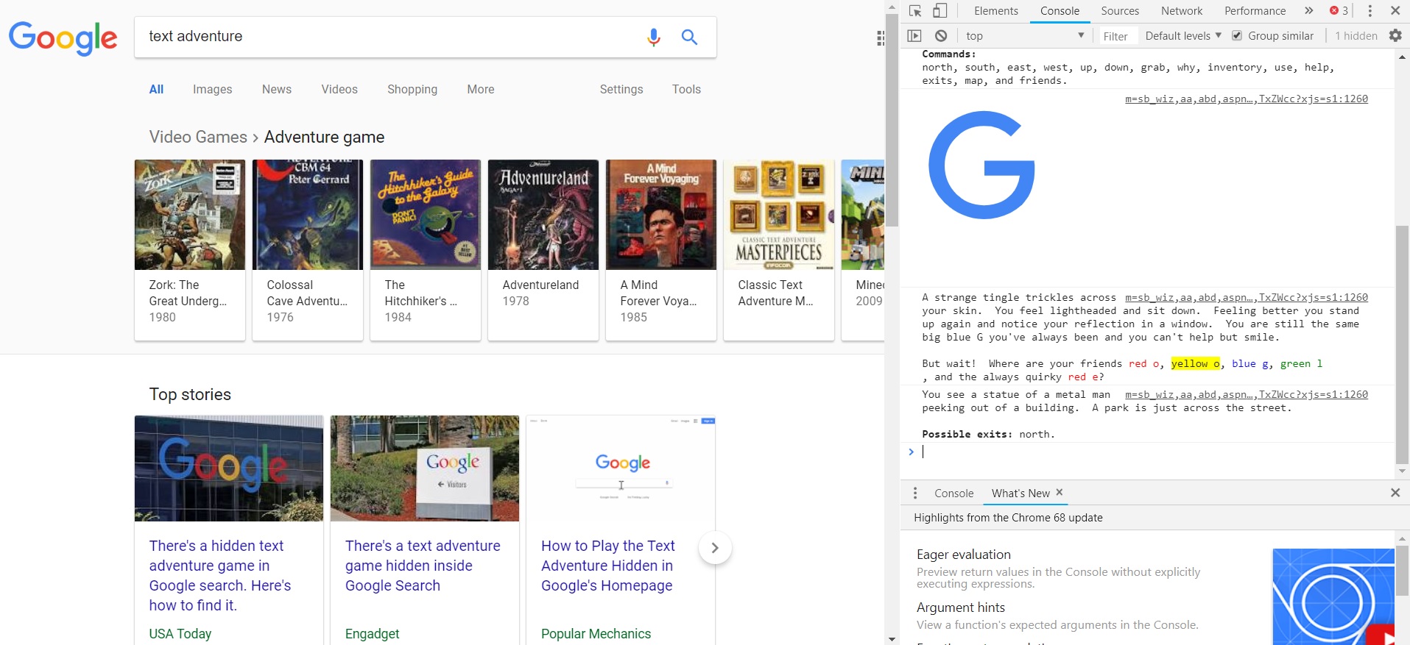Open console settings gear icon

[x=1395, y=36]
